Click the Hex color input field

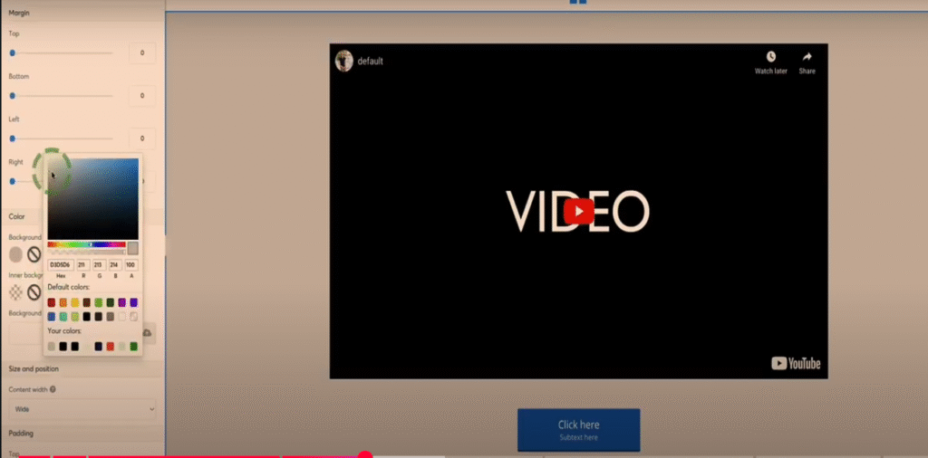(61, 265)
